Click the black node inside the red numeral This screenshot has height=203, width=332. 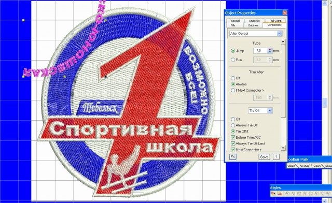coord(106,76)
